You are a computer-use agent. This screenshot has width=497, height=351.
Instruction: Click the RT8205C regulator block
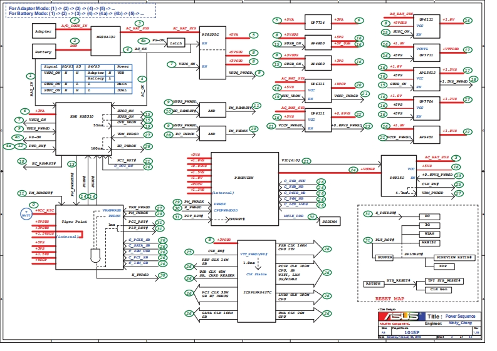(x=212, y=48)
